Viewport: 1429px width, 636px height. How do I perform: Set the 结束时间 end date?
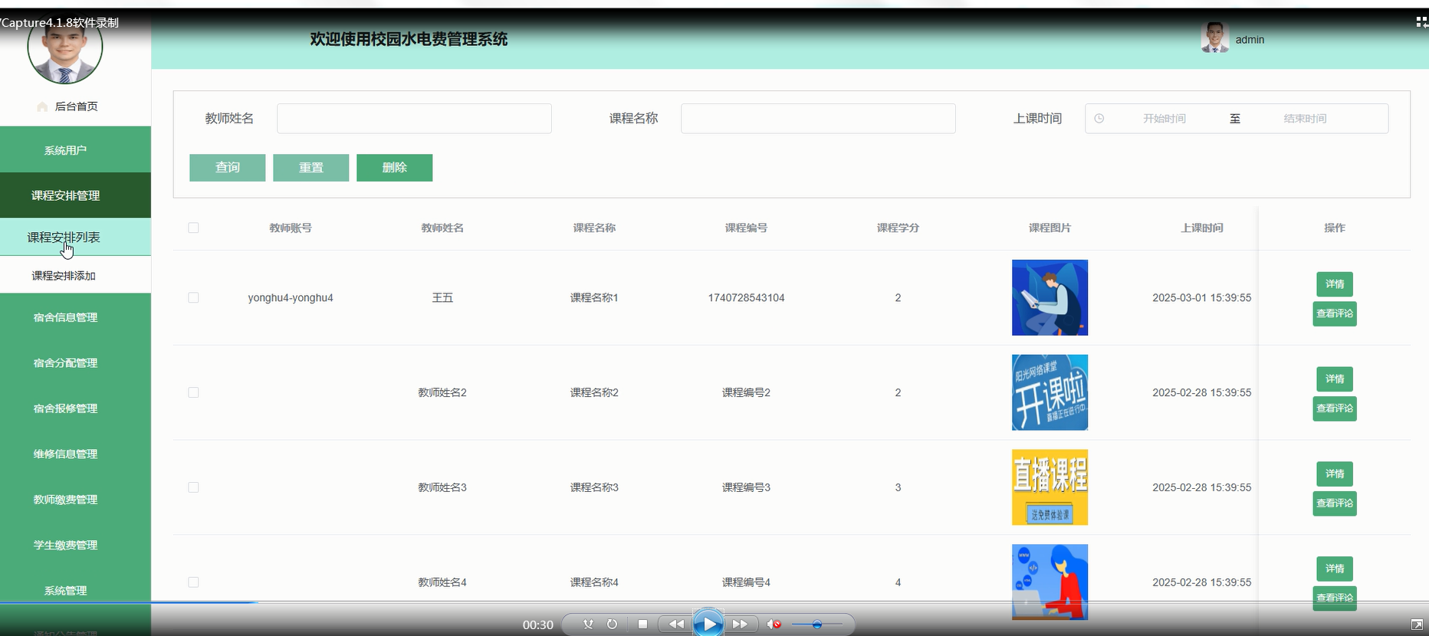(x=1305, y=119)
